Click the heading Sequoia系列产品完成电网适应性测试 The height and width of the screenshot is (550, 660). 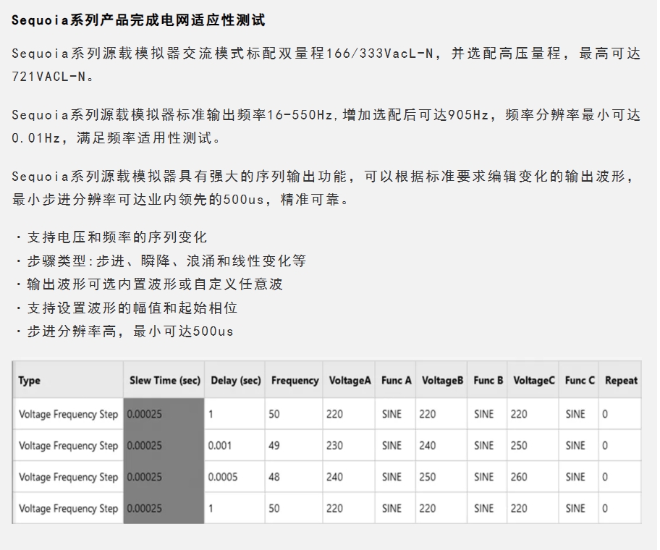pyautogui.click(x=138, y=20)
